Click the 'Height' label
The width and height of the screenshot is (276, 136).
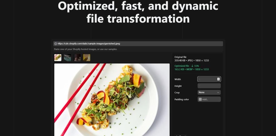[178, 86]
